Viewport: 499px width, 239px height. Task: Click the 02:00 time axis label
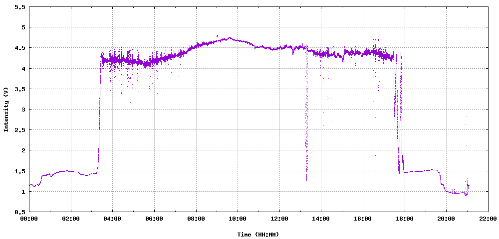[71, 219]
